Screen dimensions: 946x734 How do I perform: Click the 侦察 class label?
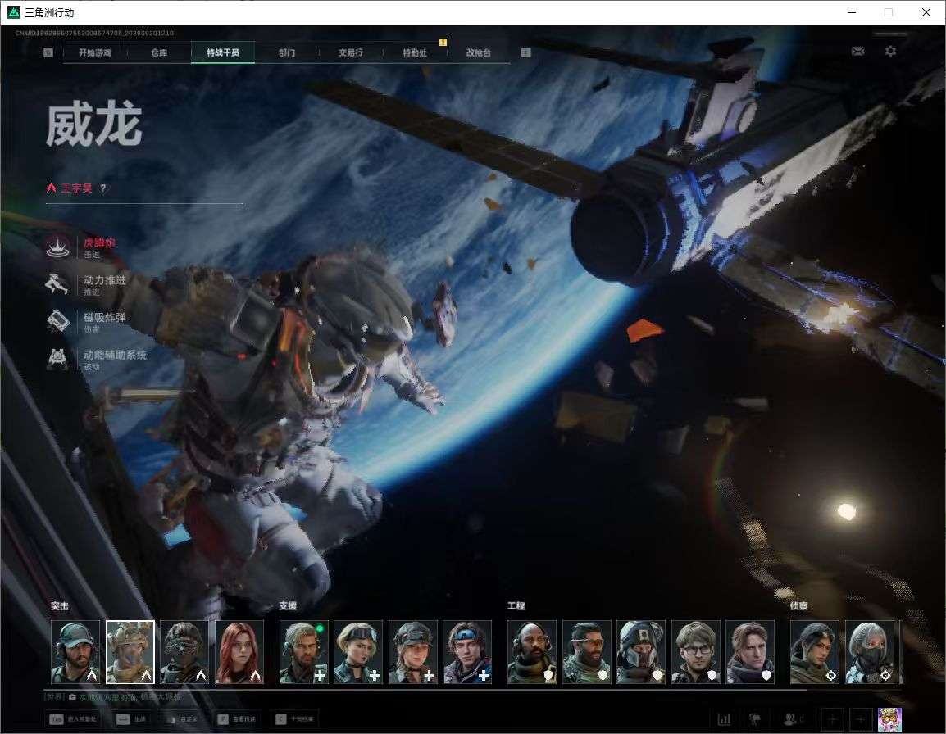coord(798,605)
